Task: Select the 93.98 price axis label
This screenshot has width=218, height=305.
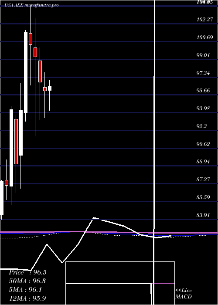Action: coord(203,108)
